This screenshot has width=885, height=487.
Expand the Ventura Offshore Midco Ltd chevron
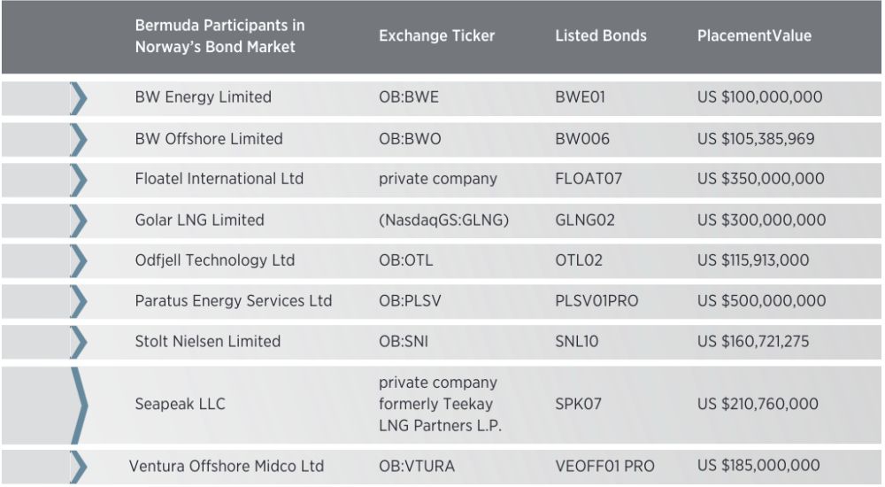pos(79,467)
